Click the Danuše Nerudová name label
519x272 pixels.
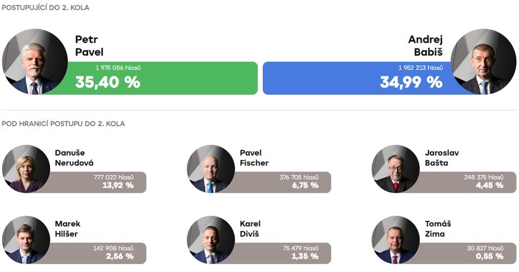coord(74,158)
